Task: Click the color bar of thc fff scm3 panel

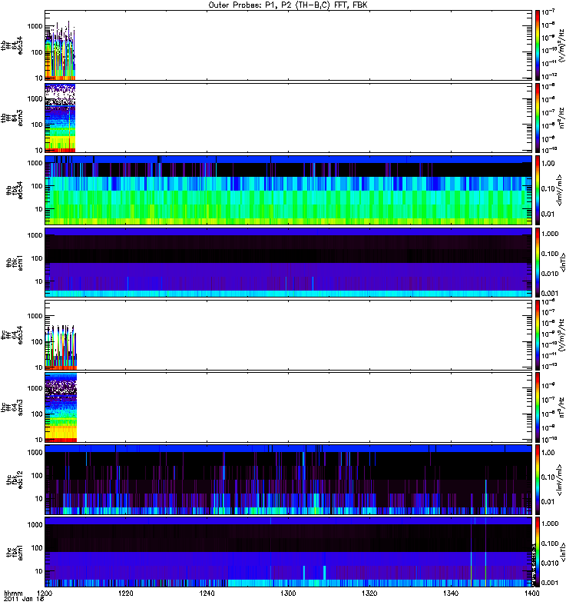Action: pos(538,407)
